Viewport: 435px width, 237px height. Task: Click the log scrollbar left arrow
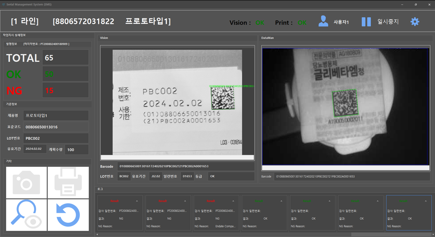click(97, 235)
